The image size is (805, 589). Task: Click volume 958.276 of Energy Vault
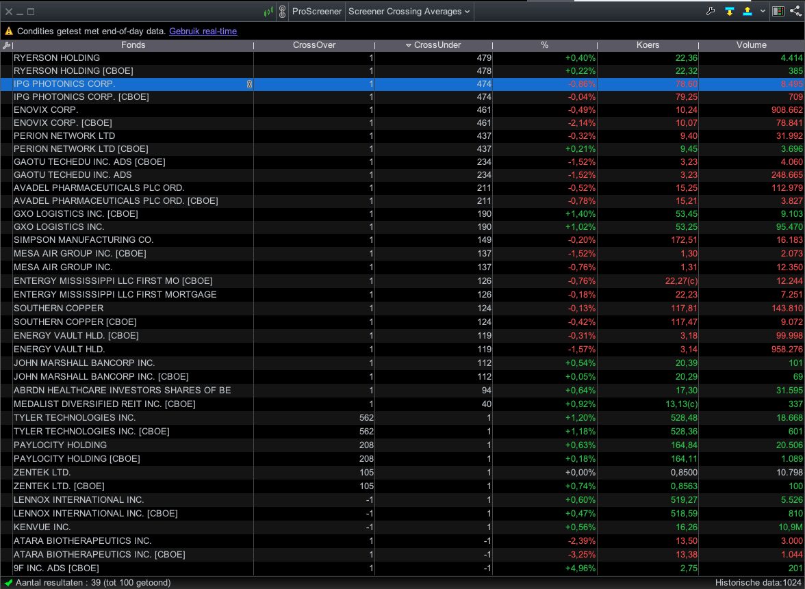[787, 350]
